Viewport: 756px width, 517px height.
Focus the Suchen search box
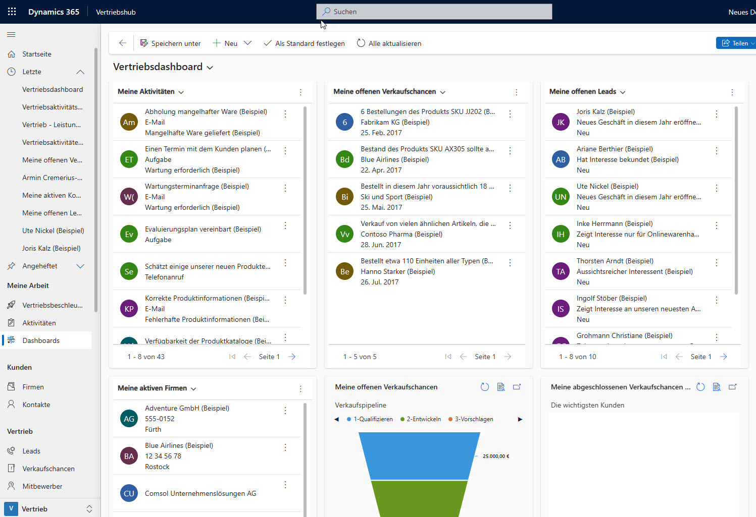pyautogui.click(x=434, y=12)
